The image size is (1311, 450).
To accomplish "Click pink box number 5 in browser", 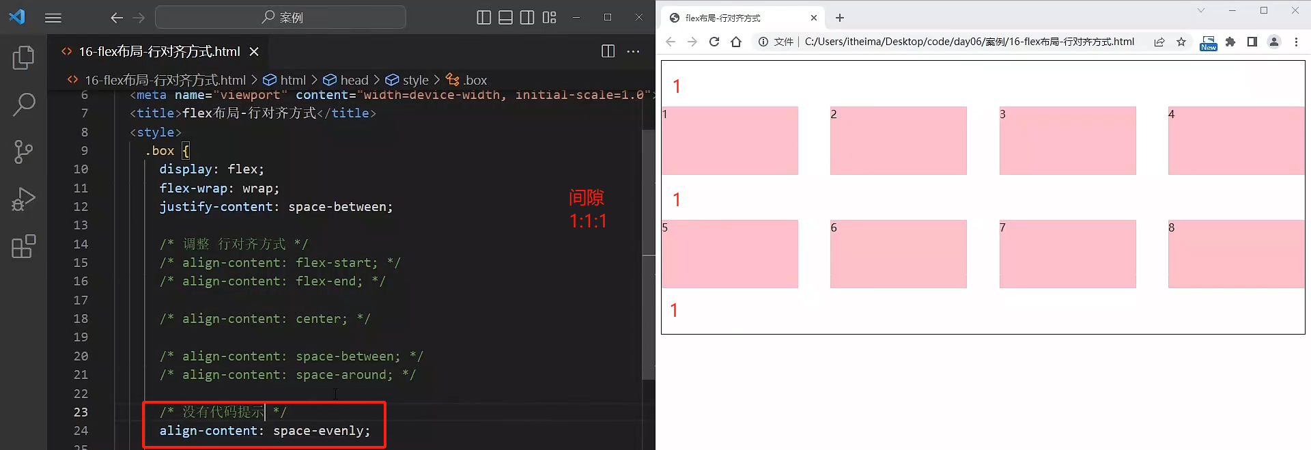I will point(730,254).
